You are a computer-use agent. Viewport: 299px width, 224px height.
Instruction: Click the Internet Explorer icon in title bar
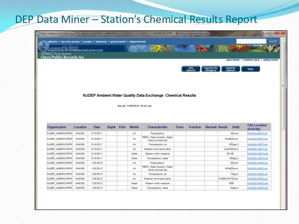click(x=38, y=34)
